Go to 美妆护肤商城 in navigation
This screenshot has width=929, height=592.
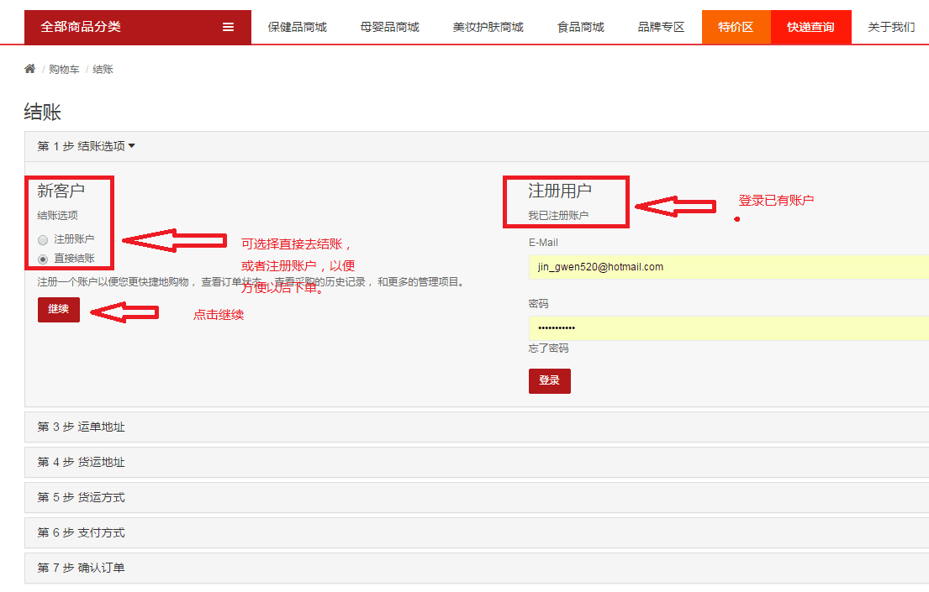click(488, 27)
